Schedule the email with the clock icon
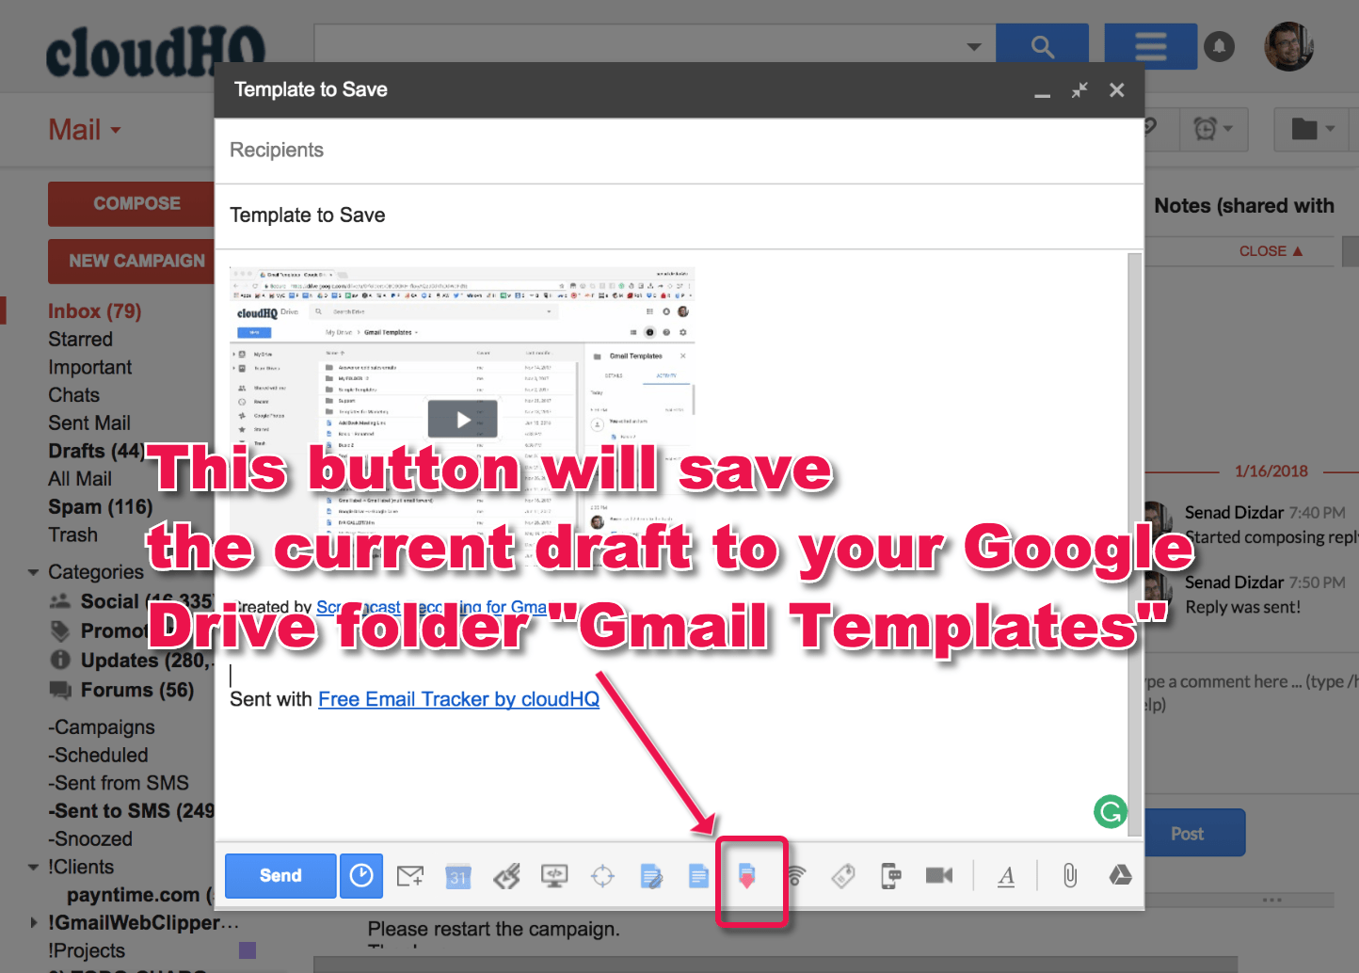The width and height of the screenshot is (1359, 973). tap(361, 875)
